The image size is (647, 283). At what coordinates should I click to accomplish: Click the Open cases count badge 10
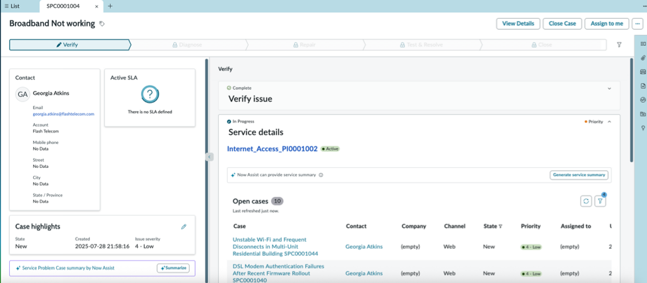(x=278, y=201)
